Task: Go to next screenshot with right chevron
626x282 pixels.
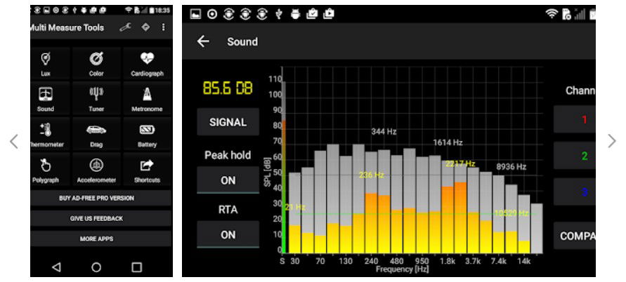Action: (612, 141)
